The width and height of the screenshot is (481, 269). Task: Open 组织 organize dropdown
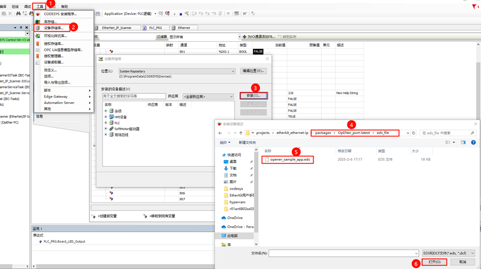tap(225, 143)
